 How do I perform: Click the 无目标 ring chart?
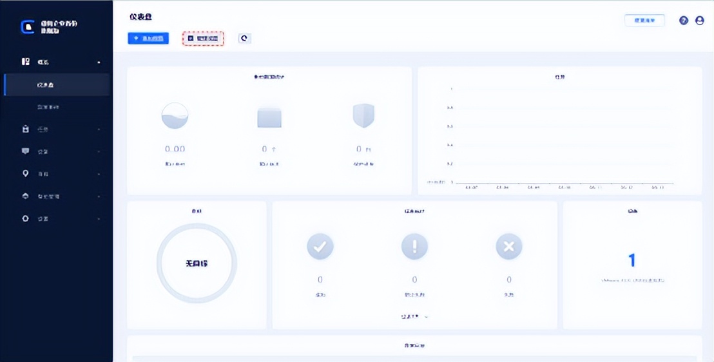pos(197,263)
